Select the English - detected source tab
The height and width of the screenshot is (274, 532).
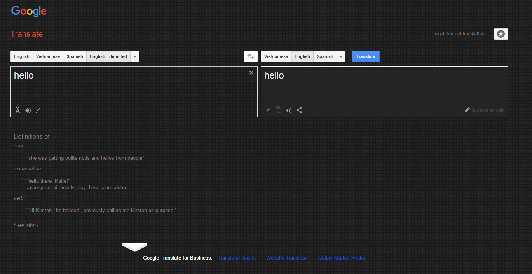point(108,56)
